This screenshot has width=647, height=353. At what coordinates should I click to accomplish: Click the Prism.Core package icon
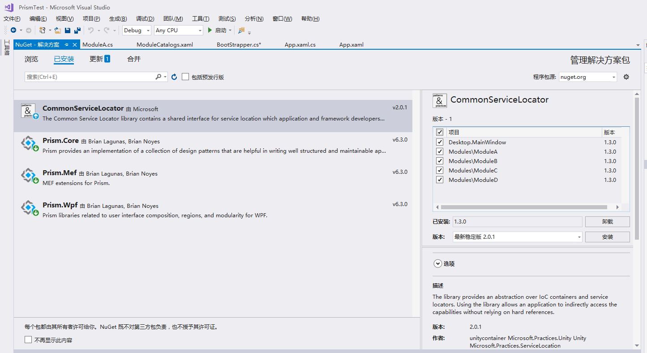[x=29, y=143]
